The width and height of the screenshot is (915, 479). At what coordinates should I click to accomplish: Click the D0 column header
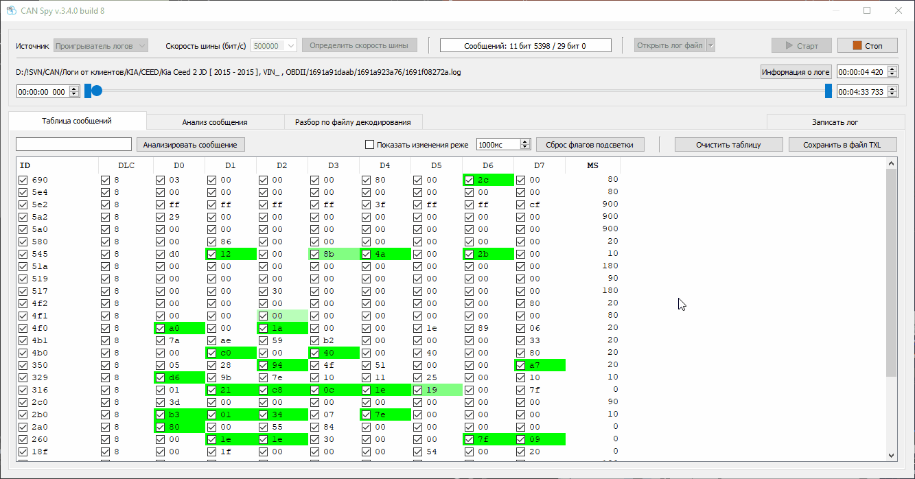click(179, 165)
